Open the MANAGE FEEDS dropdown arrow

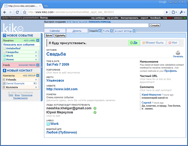point(38,65)
